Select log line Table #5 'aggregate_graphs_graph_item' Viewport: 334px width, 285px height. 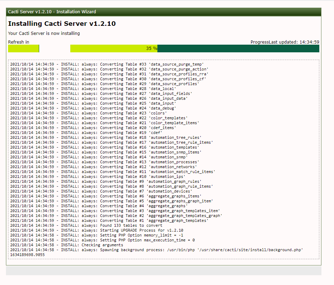(112, 201)
